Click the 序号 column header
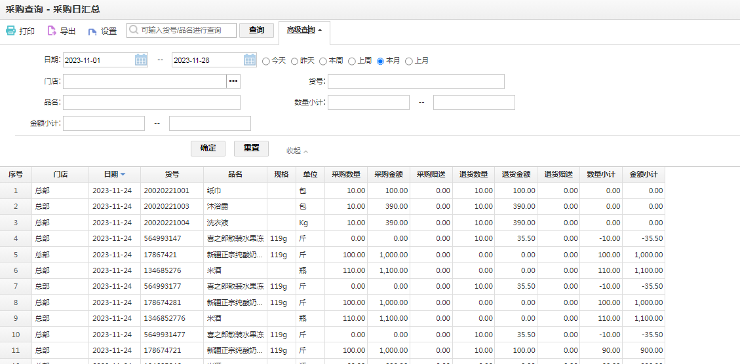This screenshot has width=740, height=364. click(16, 174)
